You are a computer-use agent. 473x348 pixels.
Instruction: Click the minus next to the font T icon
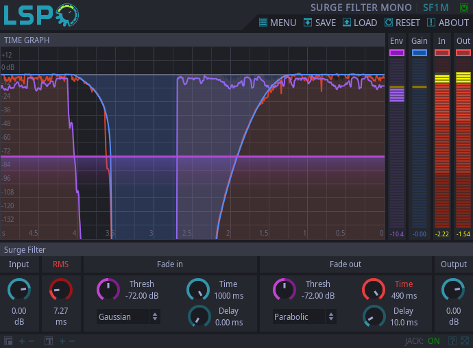72,341
